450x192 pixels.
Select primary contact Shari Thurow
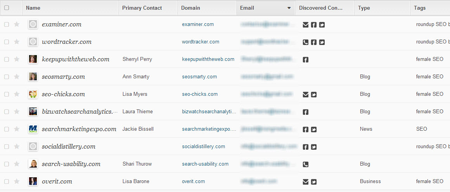[x=137, y=164]
